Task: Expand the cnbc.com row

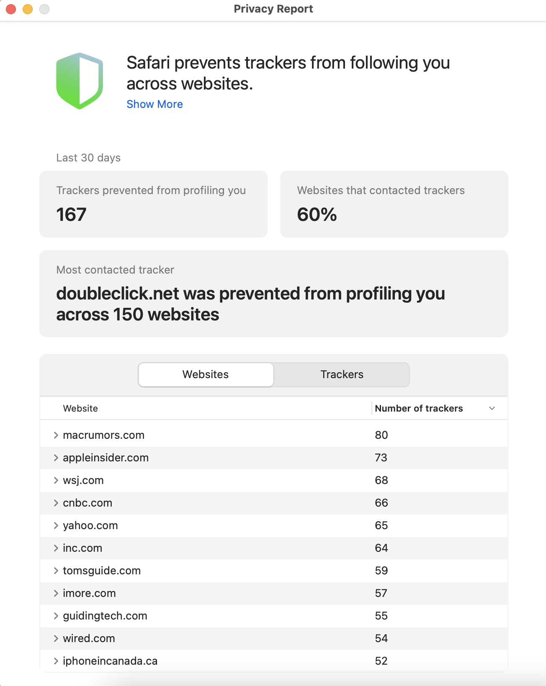Action: pyautogui.click(x=56, y=503)
